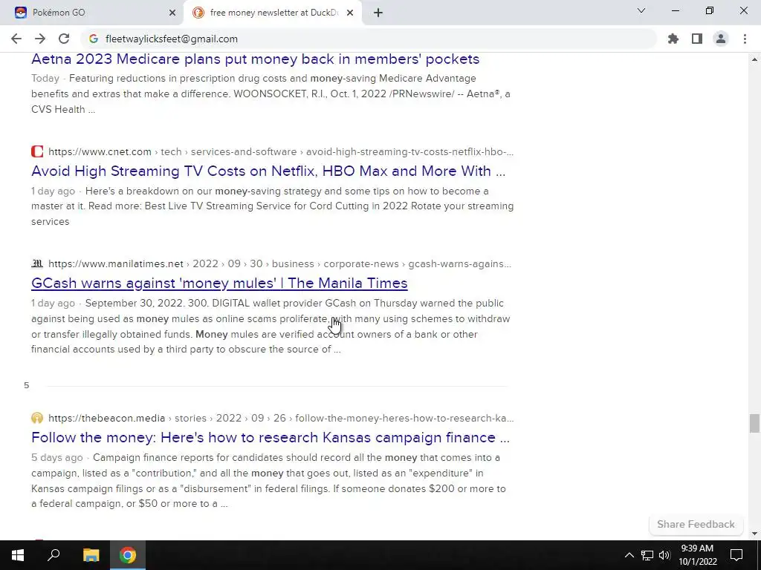
Task: Click the address bar with gmail text
Action: click(369, 39)
